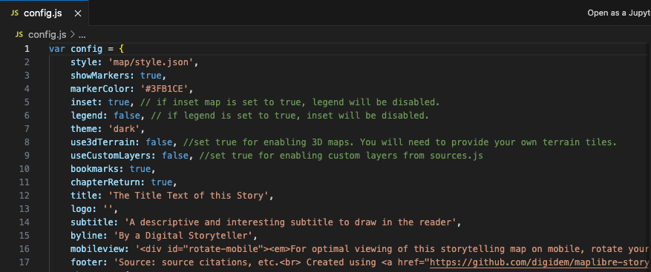Click 'var' keyword on line 1
The height and width of the screenshot is (272, 651).
click(x=57, y=49)
